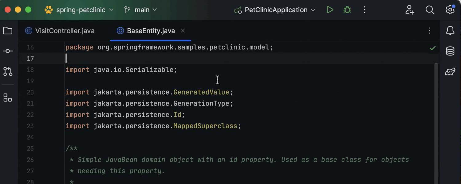Screen dimensions: 461x184
Task: Open the Notifications panel
Action: [x=450, y=31]
